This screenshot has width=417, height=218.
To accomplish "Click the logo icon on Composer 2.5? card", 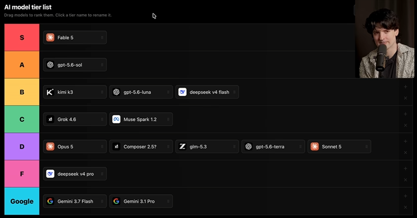I will 116,147.
